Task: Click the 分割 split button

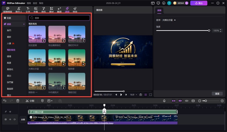Action: [30, 101]
